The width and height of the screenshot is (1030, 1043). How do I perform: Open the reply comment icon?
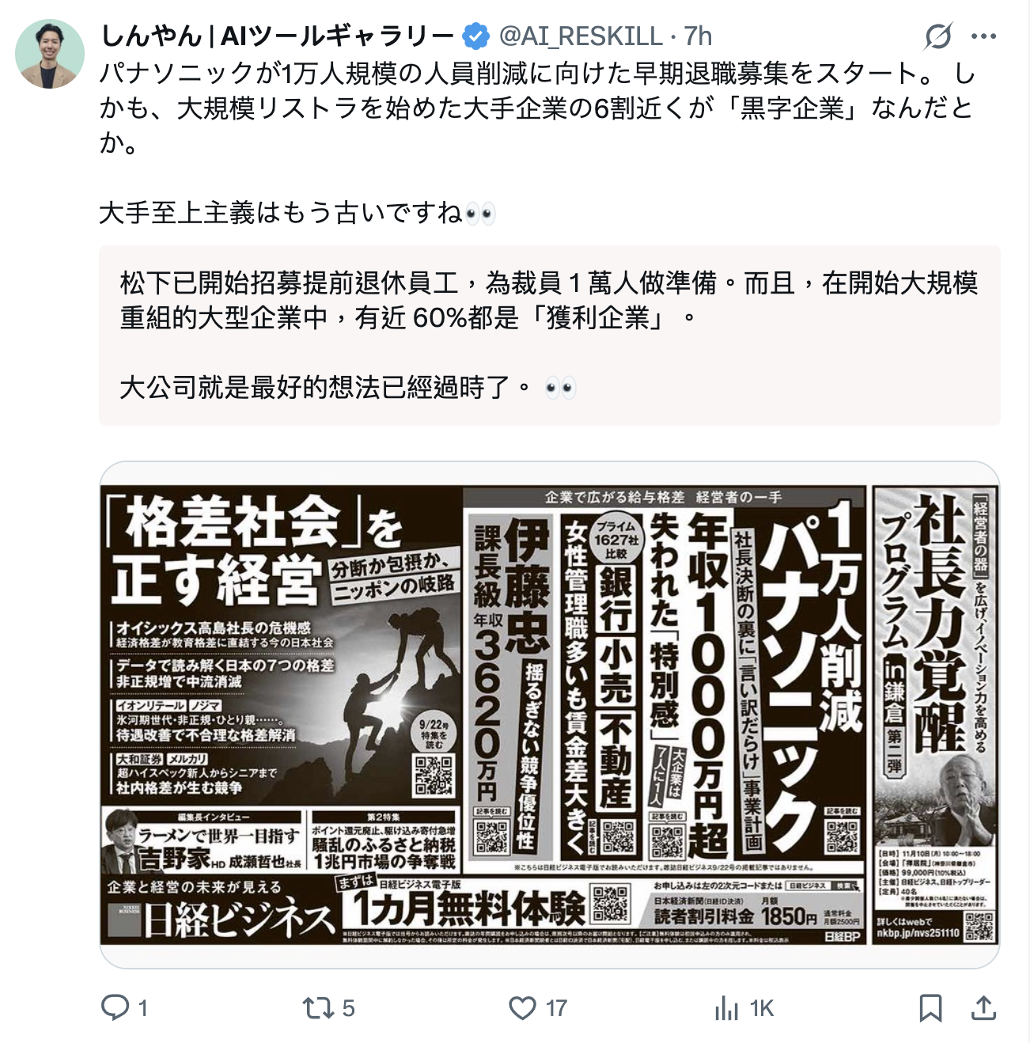(x=115, y=1007)
